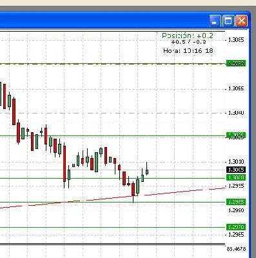Select the green price tag overlapping 1.3025

click(x=236, y=135)
